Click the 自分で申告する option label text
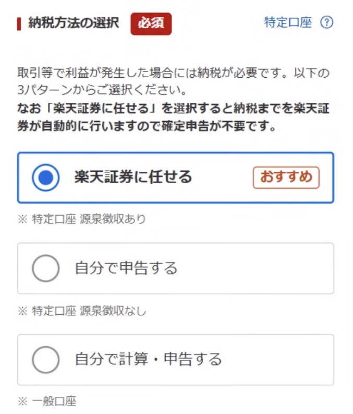The height and width of the screenshot is (414, 353). [x=126, y=268]
